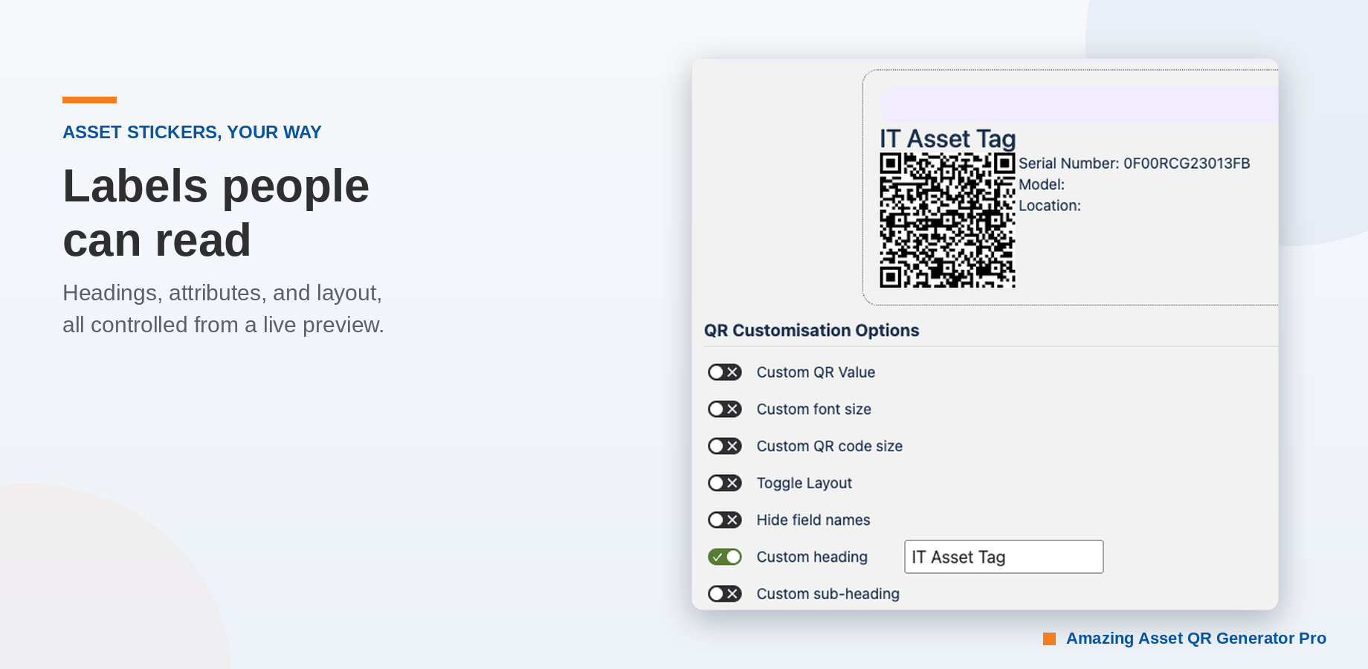Select the Serial Number: 0F00RCG23013FB text
The image size is (1368, 669).
(1134, 164)
